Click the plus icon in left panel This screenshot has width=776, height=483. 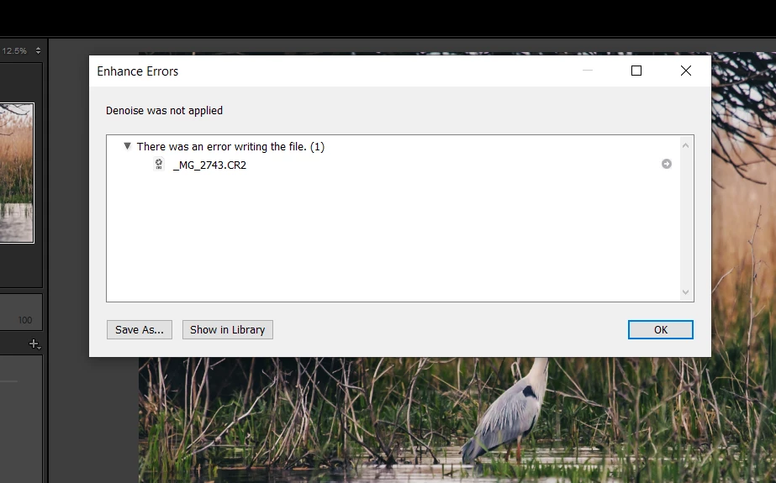coord(34,344)
